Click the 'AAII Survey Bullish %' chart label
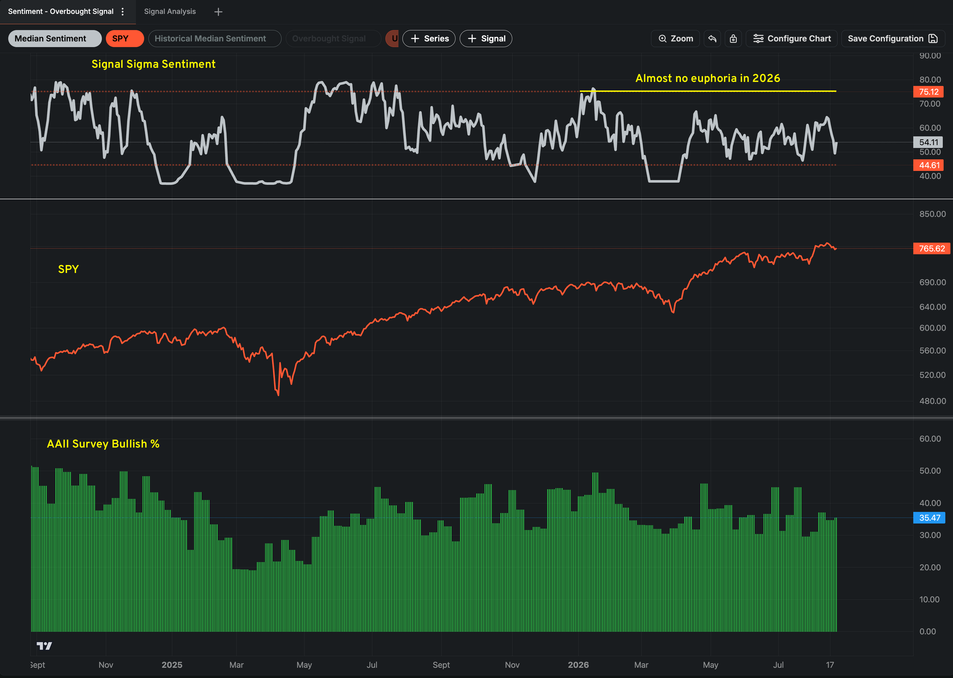953x678 pixels. click(103, 444)
